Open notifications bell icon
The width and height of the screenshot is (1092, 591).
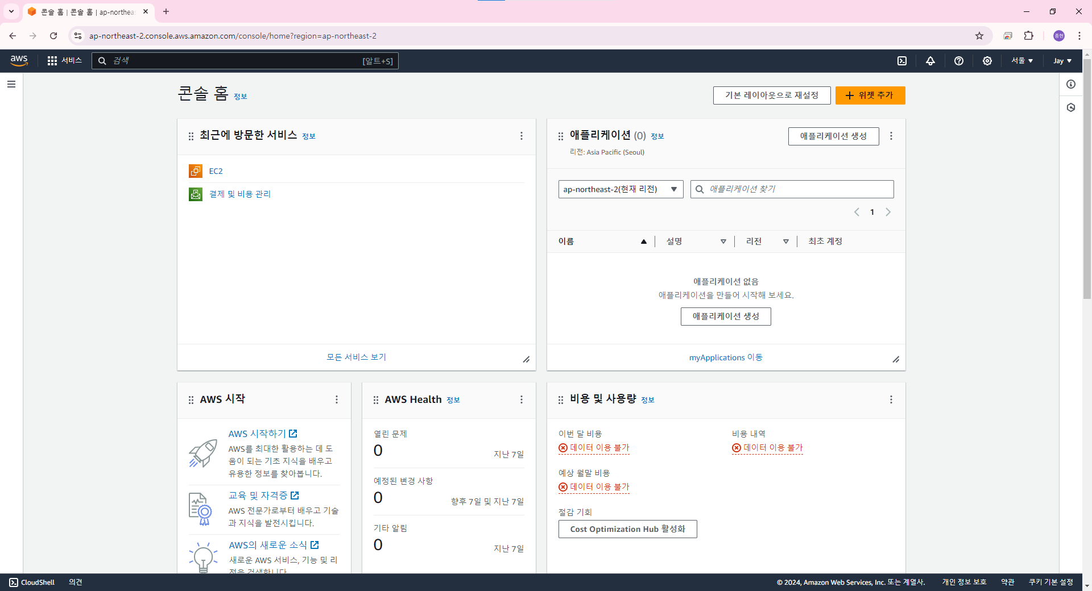(930, 61)
